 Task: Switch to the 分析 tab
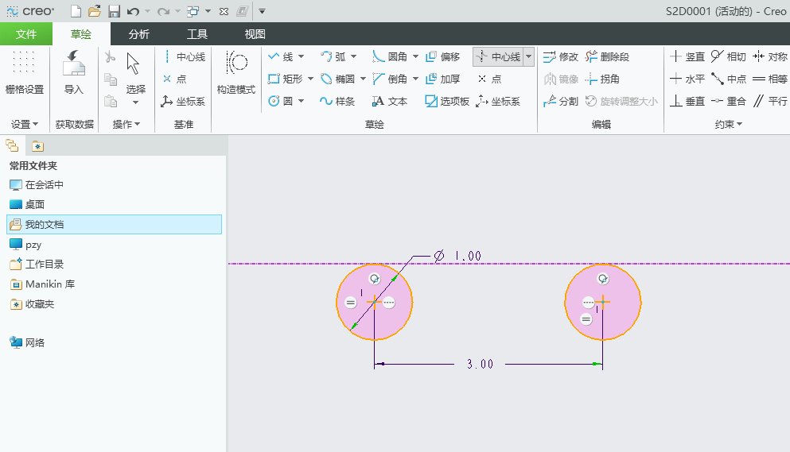(138, 34)
